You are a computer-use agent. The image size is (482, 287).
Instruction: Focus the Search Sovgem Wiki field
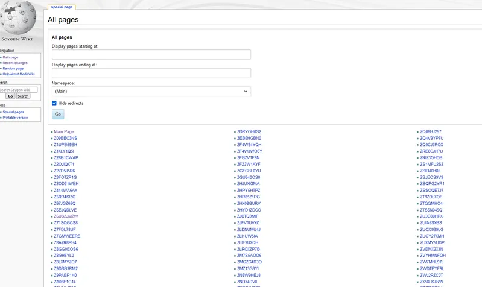pos(18,90)
